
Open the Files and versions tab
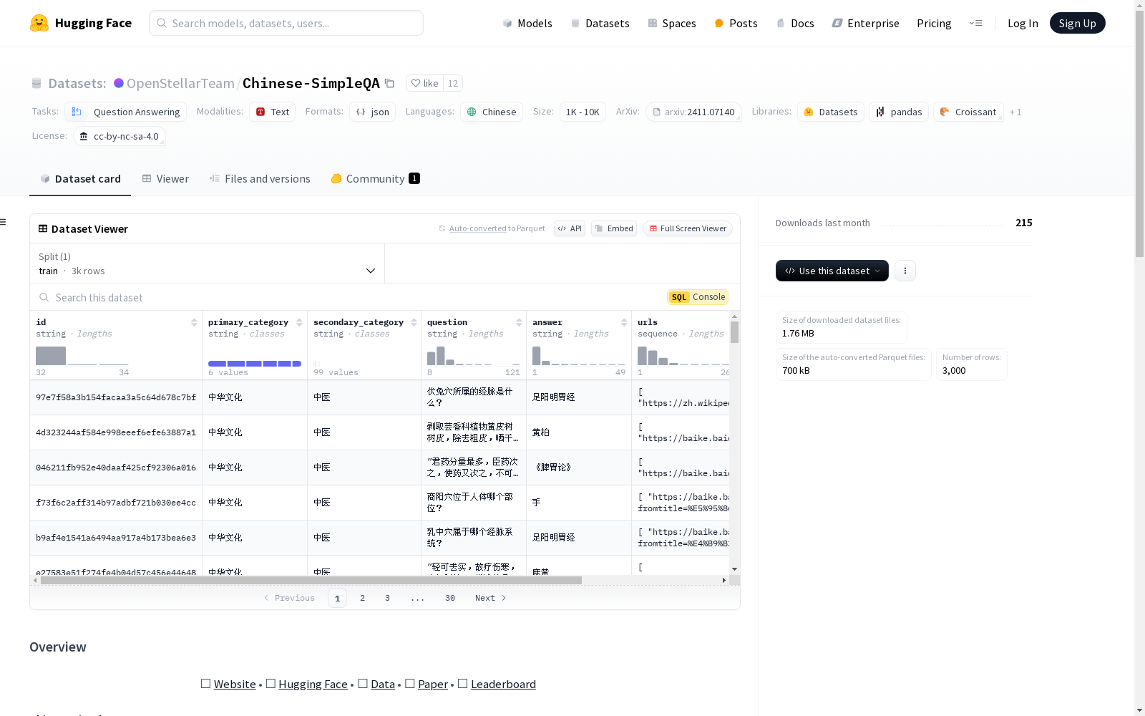260,179
